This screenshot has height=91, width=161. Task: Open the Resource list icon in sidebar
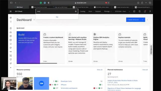click(x=11, y=22)
